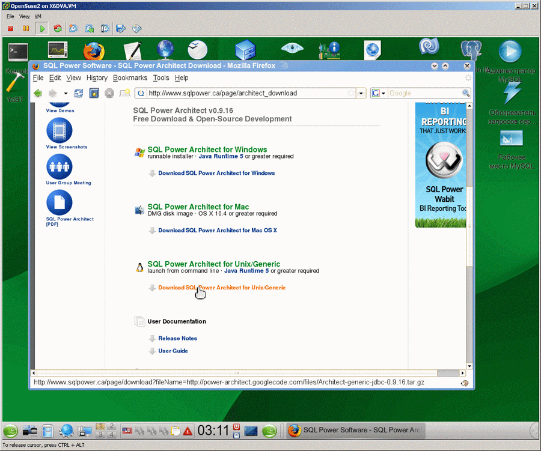This screenshot has height=451, width=541.
Task: Click the magnifier icon in Google search box
Action: tap(466, 93)
